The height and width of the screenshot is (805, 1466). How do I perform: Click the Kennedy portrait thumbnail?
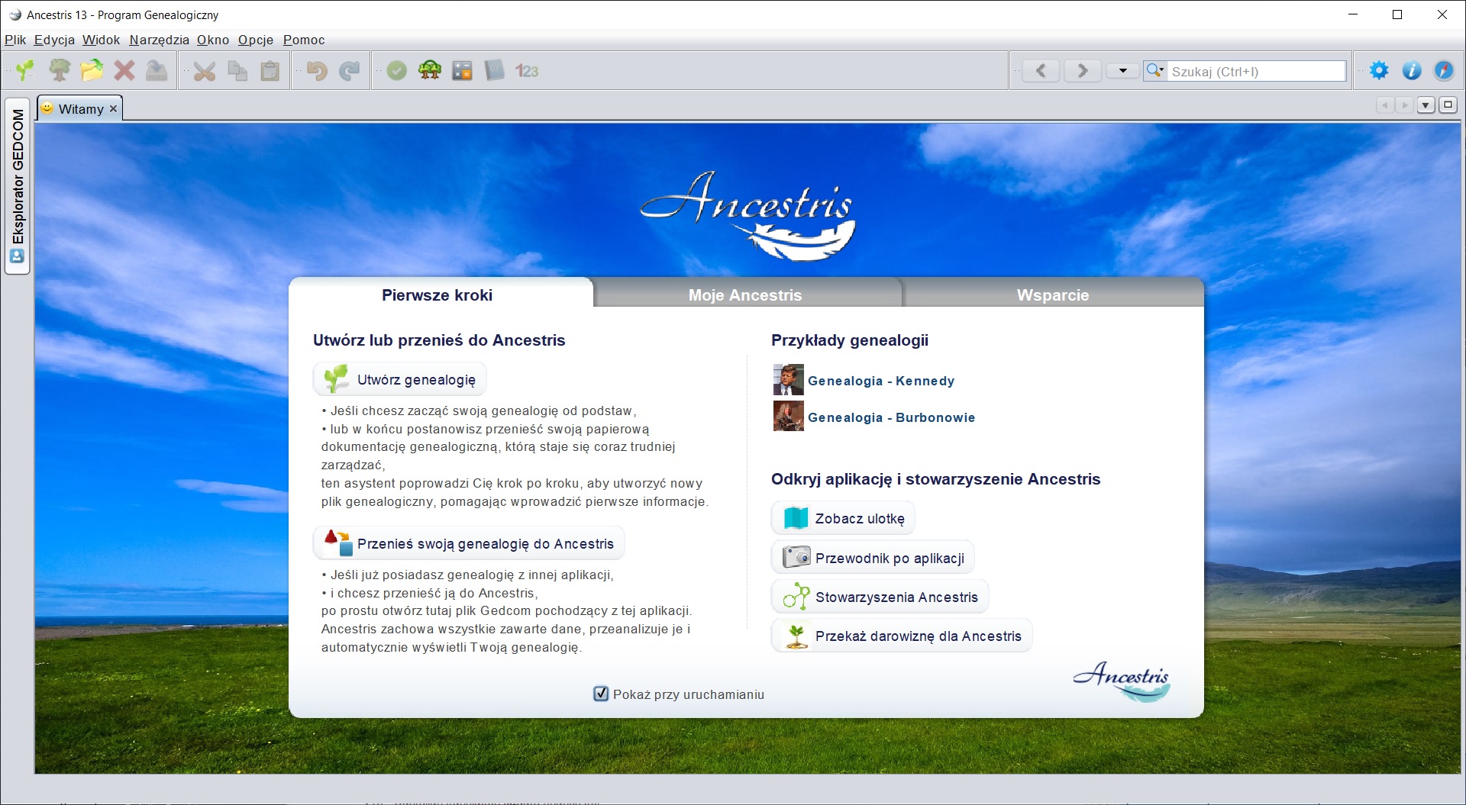click(788, 380)
